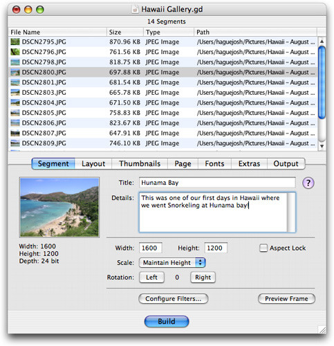Image resolution: width=334 pixels, height=346 pixels.
Task: Select the DSCN2805.JPG thumbnail icon
Action: tap(15, 113)
